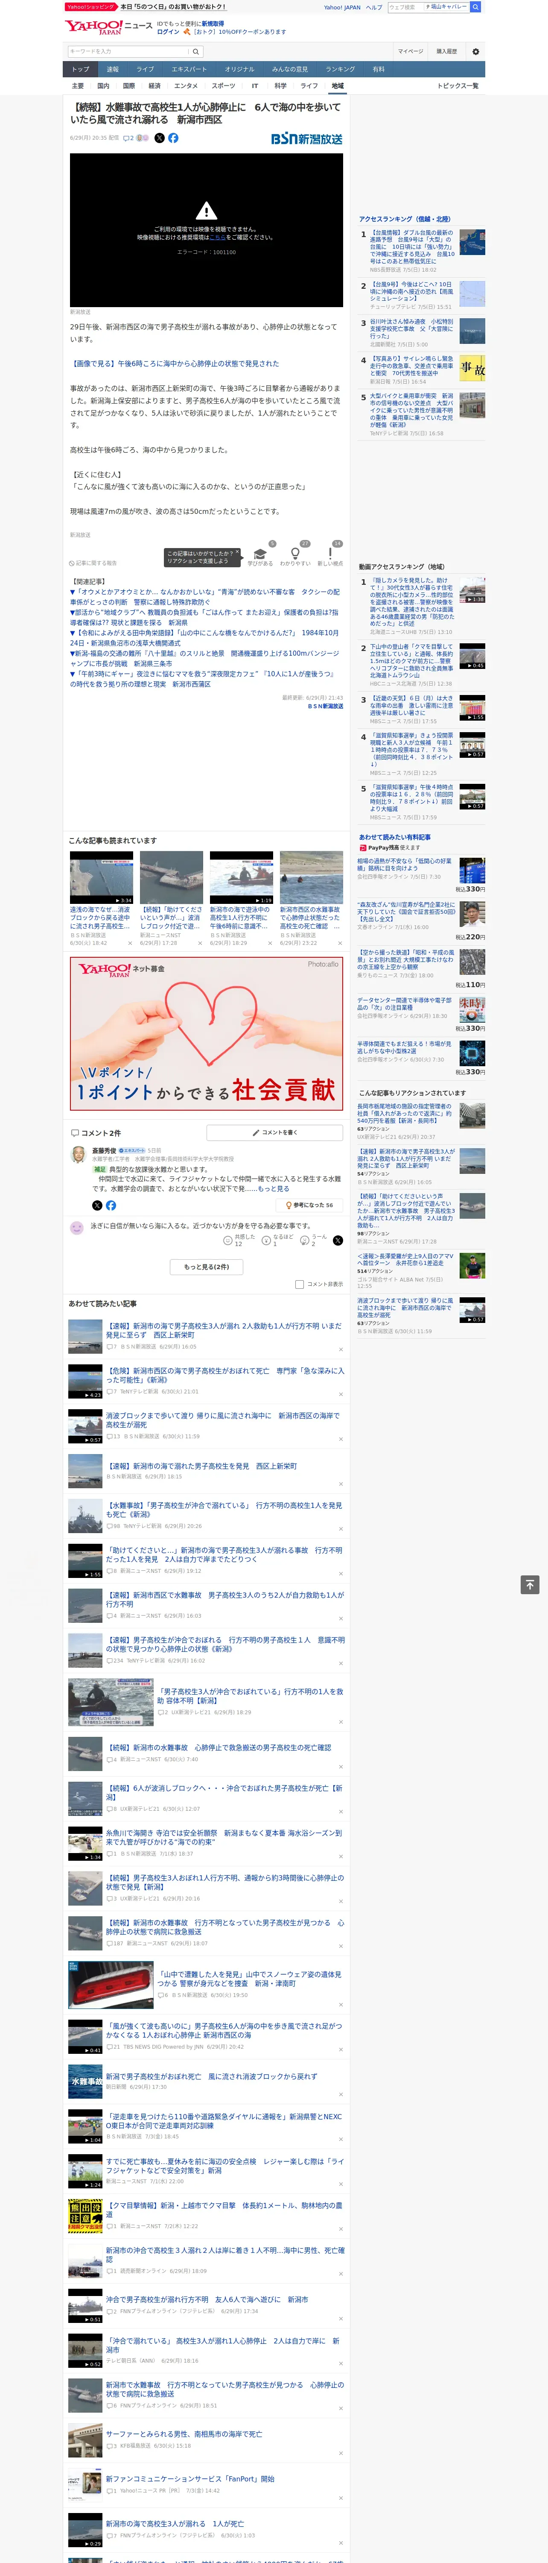Click the BSN新潟放送 logo
Image resolution: width=548 pixels, height=2563 pixels.
pos(306,138)
